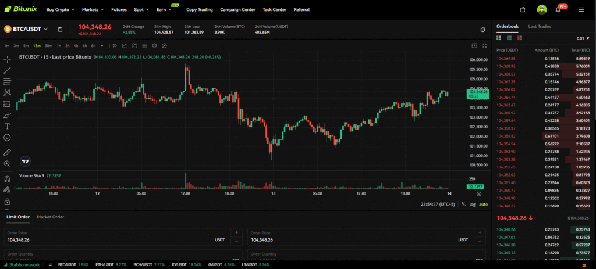This screenshot has width=596, height=269.
Task: Open Campaign Center
Action: tap(237, 9)
